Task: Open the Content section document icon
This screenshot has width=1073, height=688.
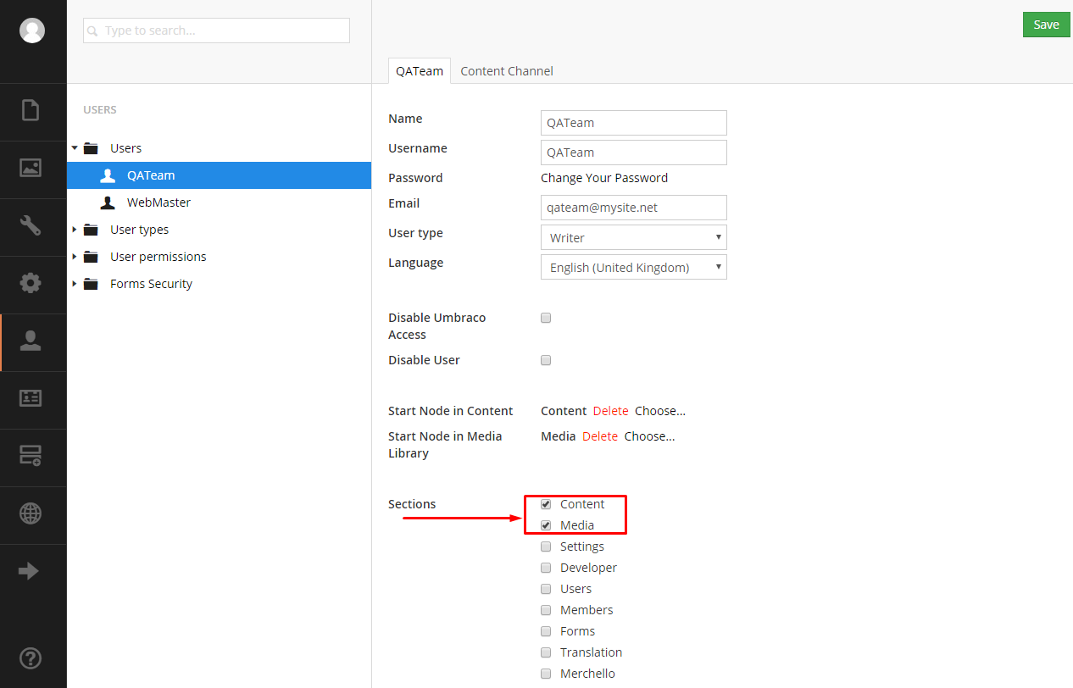Action: pos(31,110)
